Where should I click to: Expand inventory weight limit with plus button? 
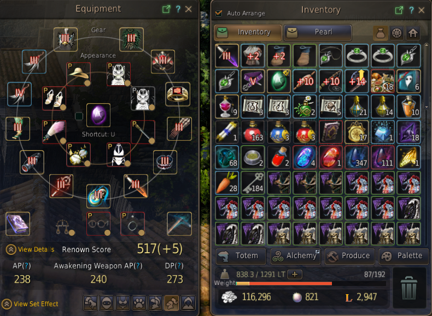click(295, 274)
